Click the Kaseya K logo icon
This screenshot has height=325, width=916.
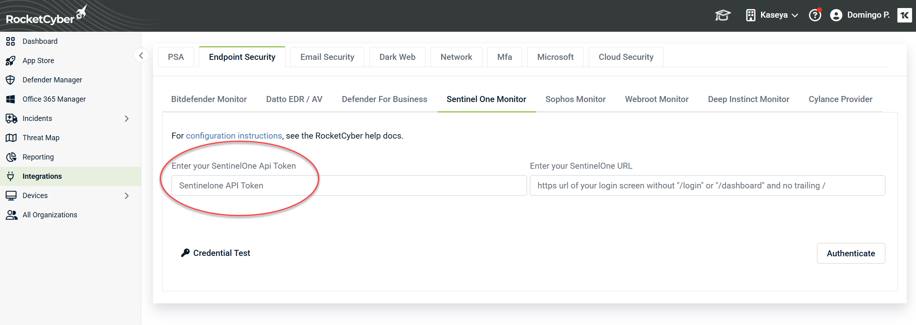coord(904,15)
